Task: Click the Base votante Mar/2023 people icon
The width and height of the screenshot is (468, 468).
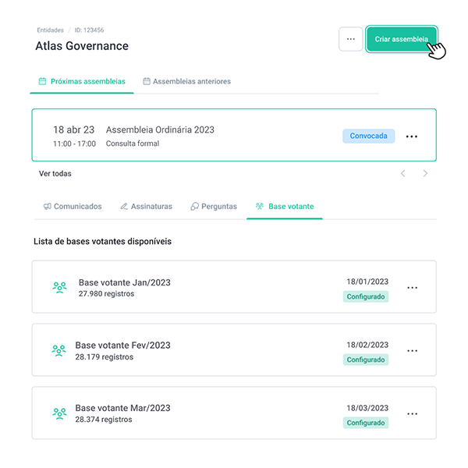Action: pos(58,413)
